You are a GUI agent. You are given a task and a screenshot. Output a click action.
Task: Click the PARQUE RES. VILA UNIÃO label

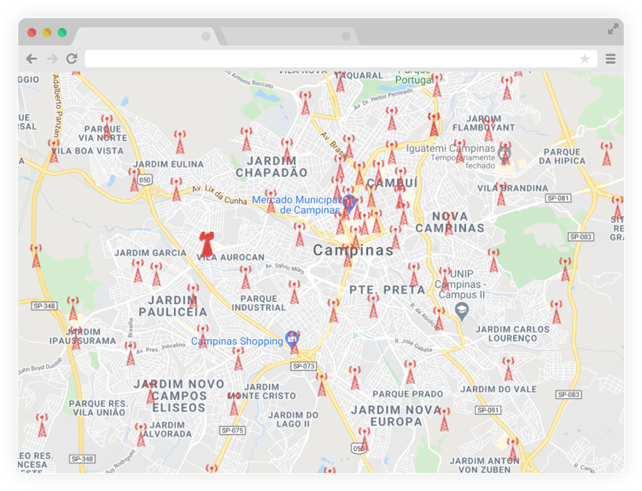coord(98,408)
